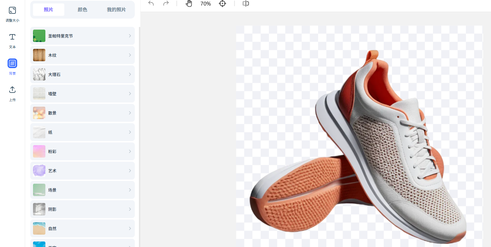The height and width of the screenshot is (247, 491).
Task: Open the Resize (调整大小) tool
Action: (12, 11)
